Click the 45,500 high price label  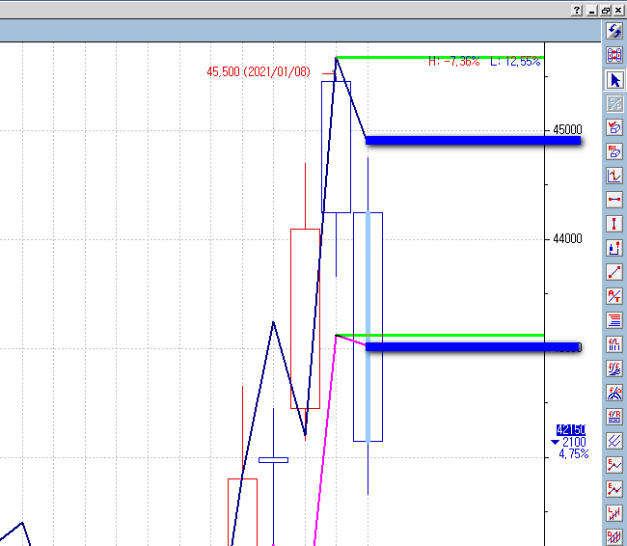[x=258, y=71]
